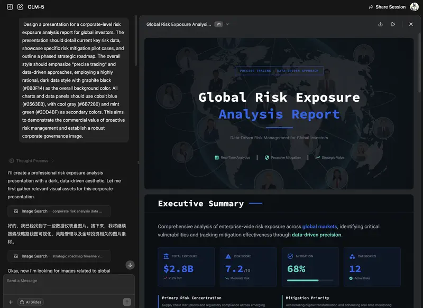Expand the Thought Process section
The height and width of the screenshot is (308, 423).
[32, 161]
